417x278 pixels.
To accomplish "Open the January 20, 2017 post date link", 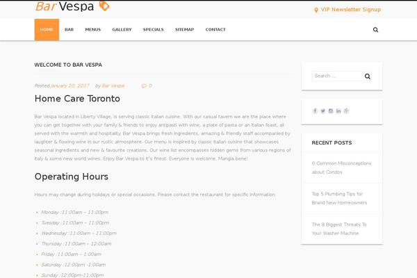I will (x=70, y=85).
